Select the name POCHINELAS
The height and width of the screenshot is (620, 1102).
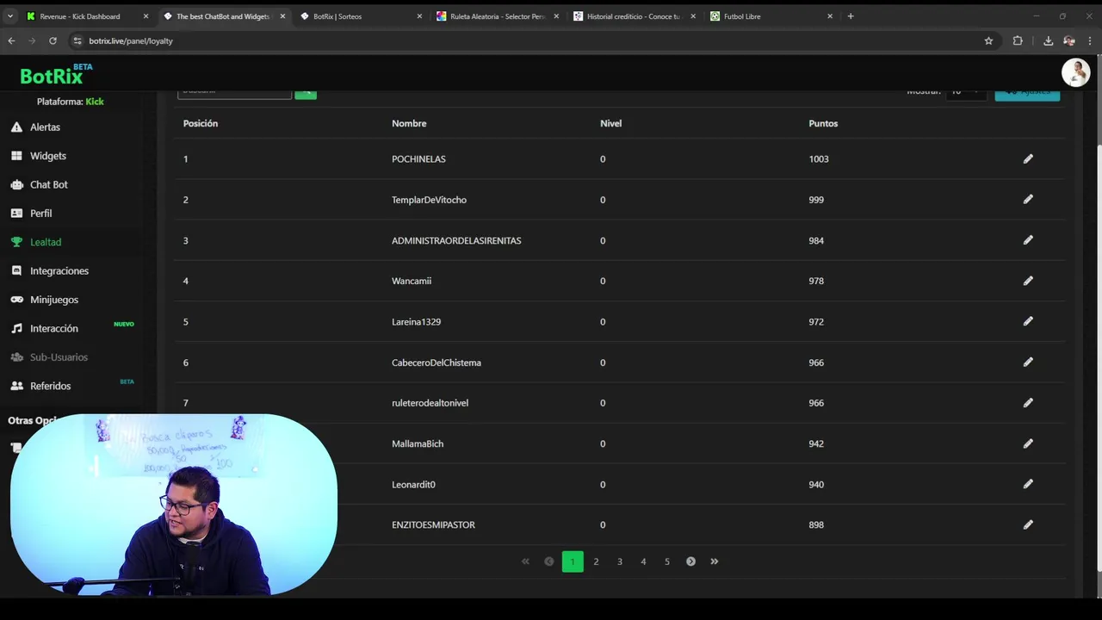click(x=418, y=158)
